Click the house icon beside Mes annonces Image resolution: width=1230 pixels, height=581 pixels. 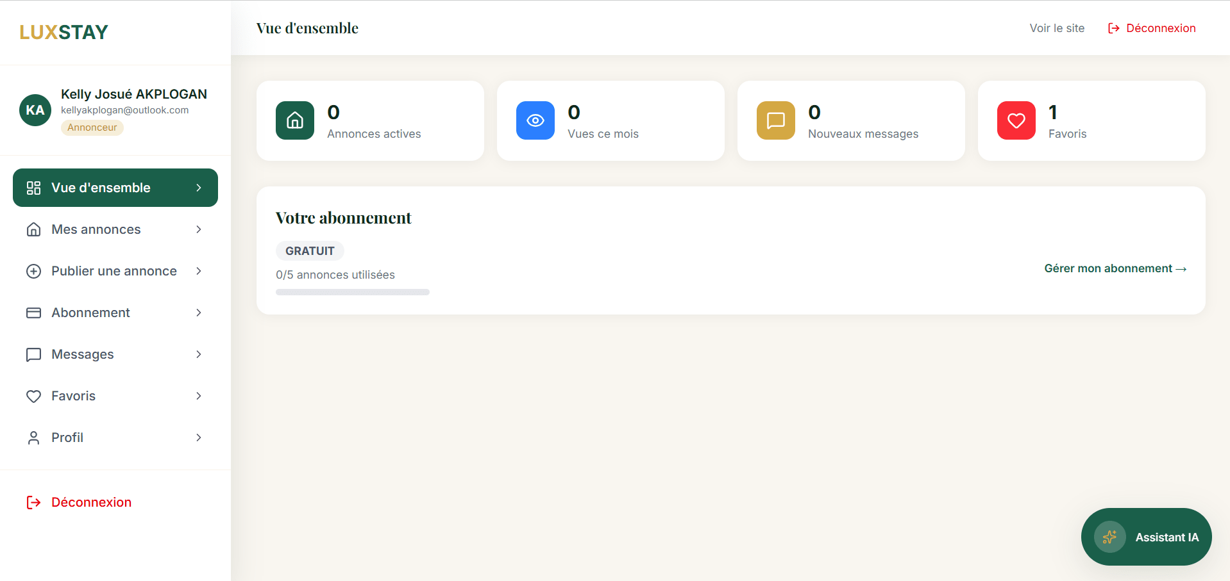pyautogui.click(x=33, y=229)
